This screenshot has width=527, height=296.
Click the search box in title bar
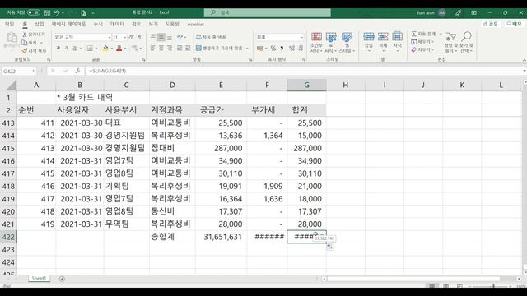click(268, 13)
